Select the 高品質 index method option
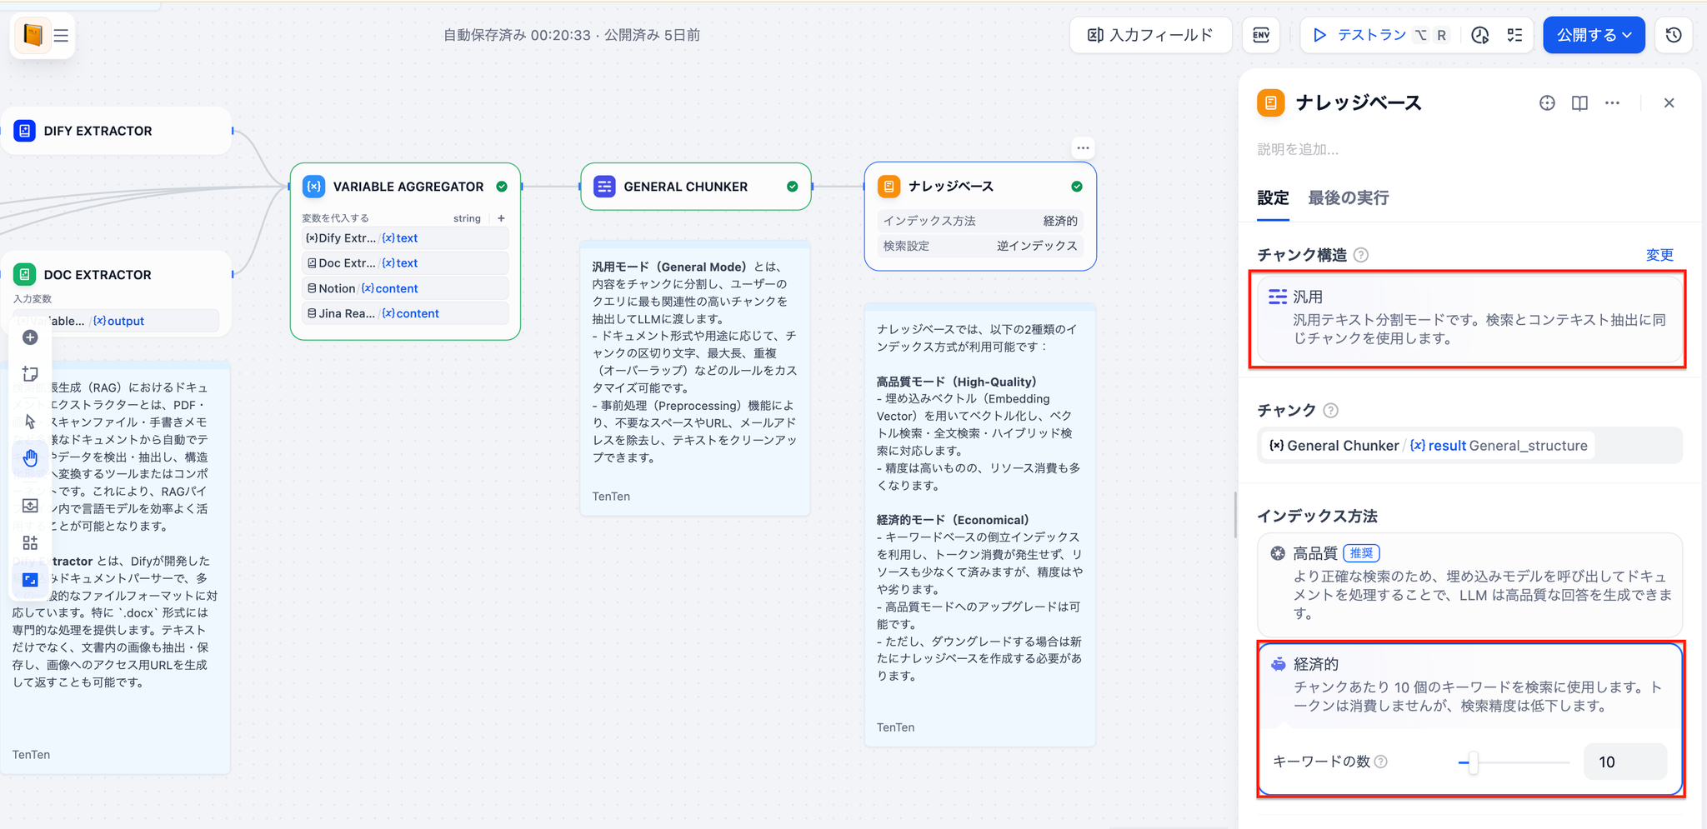 click(1469, 583)
